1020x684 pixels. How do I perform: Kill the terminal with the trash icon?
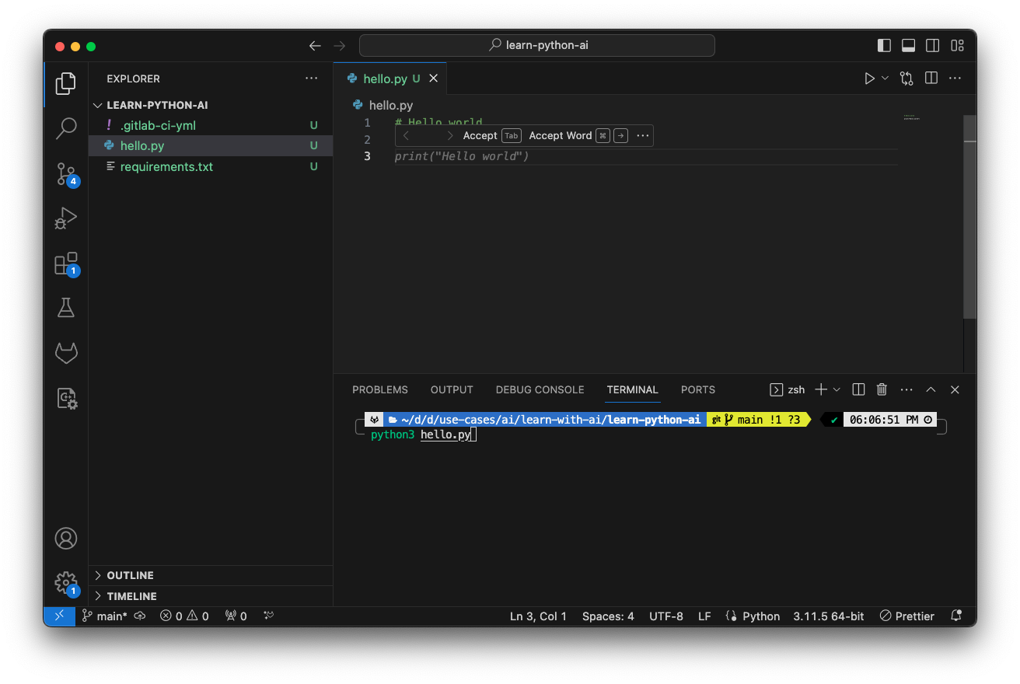click(882, 389)
